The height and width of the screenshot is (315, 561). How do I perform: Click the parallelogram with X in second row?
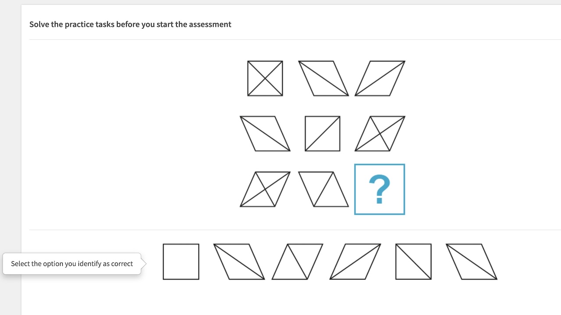pos(380,133)
